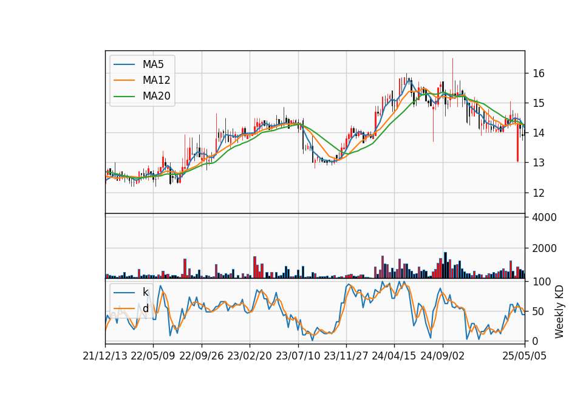
Task: Click the 24/09/02 date label
Action: (443, 356)
